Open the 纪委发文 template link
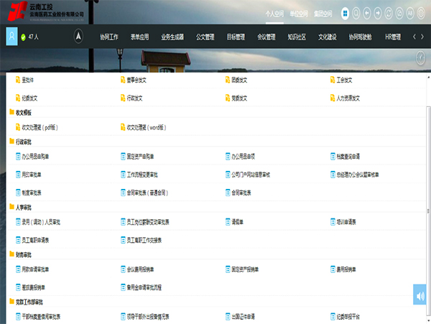The image size is (431, 324). tap(29, 98)
